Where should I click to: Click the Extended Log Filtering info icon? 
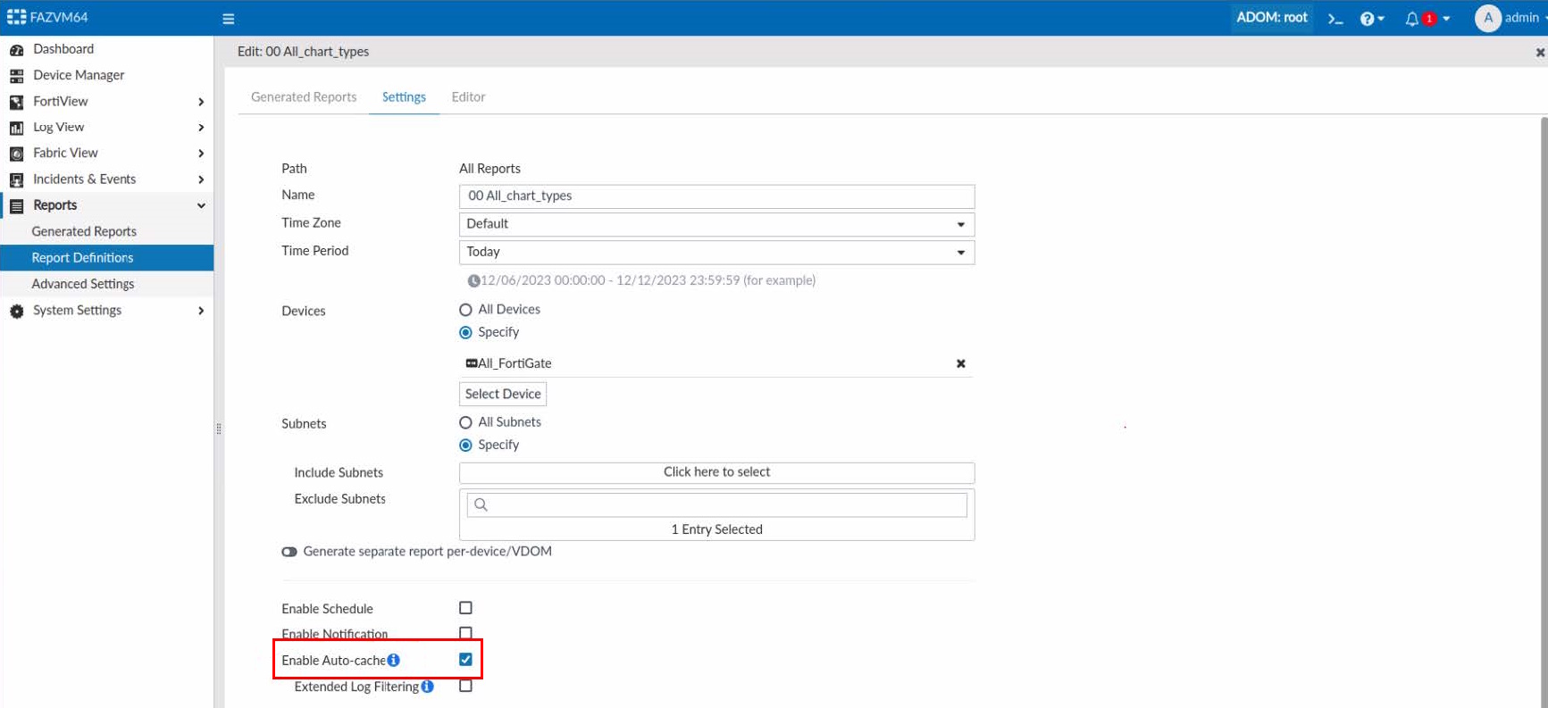tap(428, 687)
